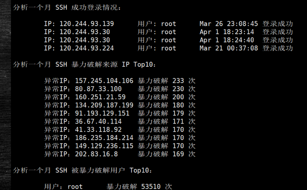Screen dimensions: 307x190
Task: Click heading '被暴力破解用户 Top10'
Action: click(x=112, y=170)
